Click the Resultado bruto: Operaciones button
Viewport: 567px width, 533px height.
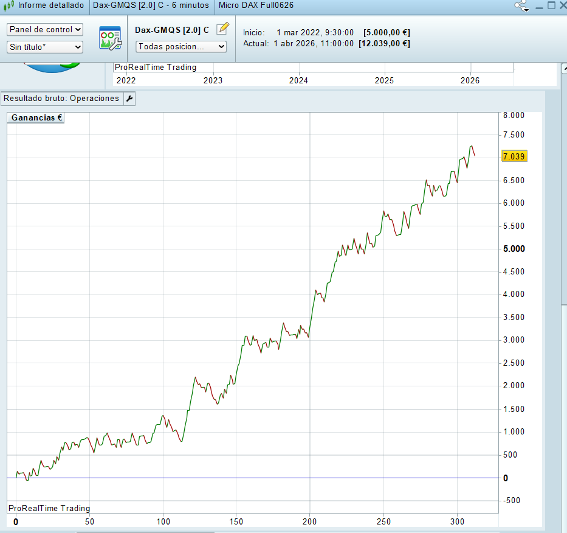[x=62, y=99]
